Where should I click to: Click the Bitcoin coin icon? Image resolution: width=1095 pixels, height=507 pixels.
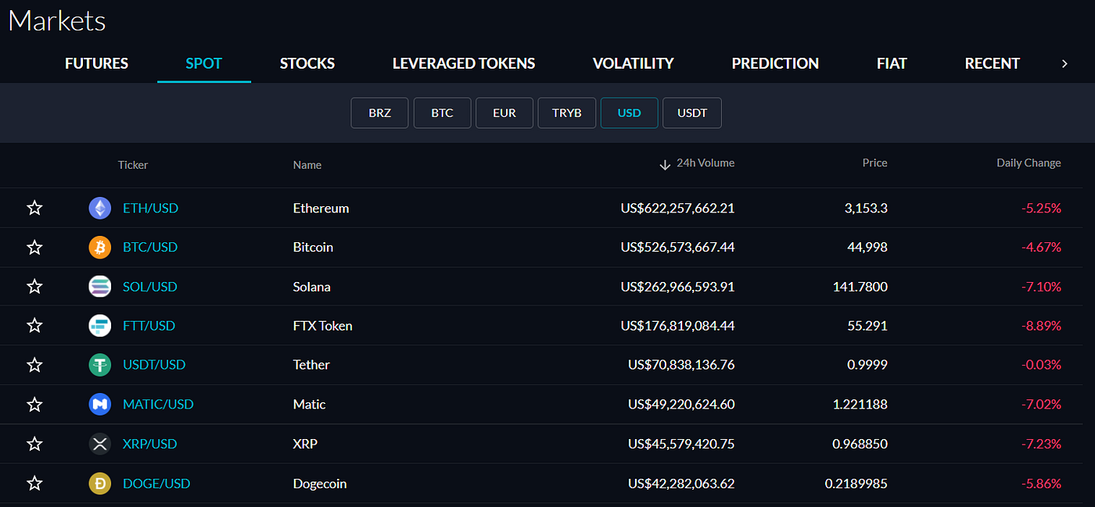(x=99, y=247)
